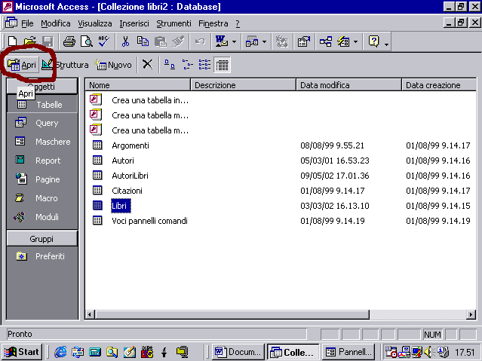Sort by the Nome column header

138,85
